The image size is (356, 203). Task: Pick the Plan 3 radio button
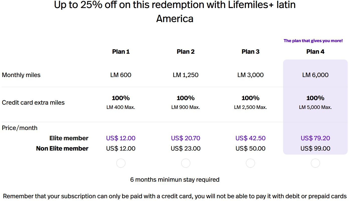pos(250,163)
